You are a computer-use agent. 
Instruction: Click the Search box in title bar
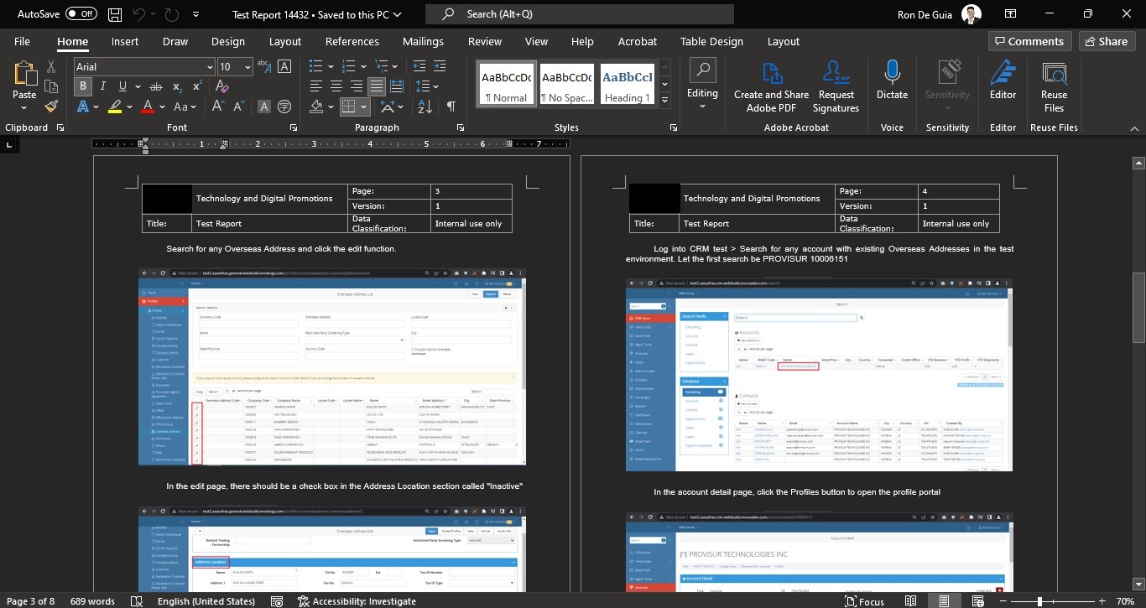580,14
